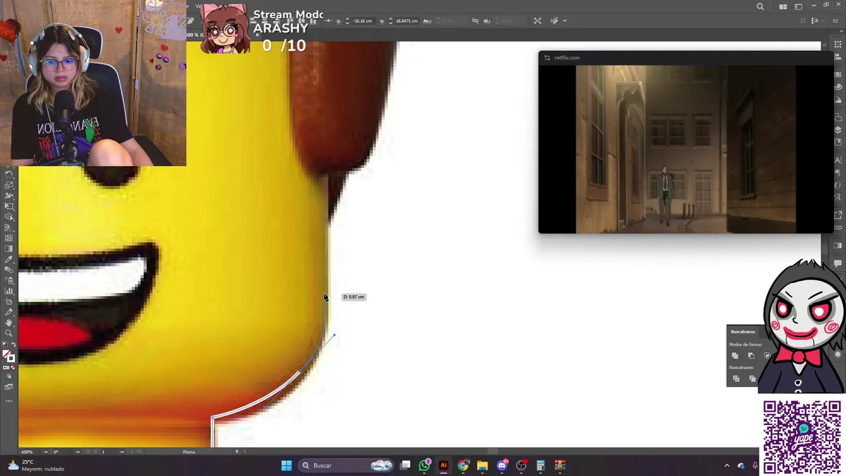Select the Mesh tool
Screen dimensions: 846x476
click(9, 238)
